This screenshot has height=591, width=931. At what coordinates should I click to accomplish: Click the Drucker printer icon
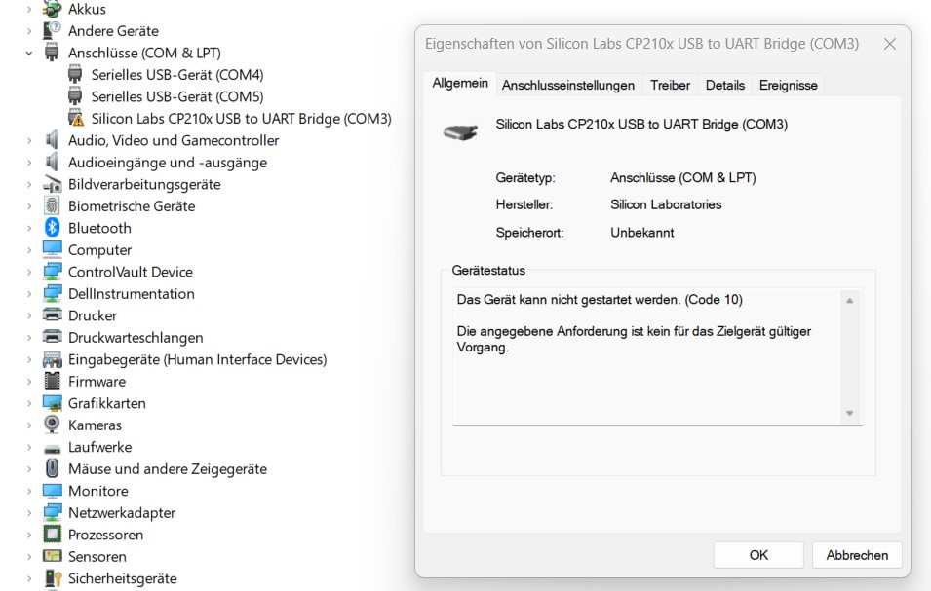[53, 315]
